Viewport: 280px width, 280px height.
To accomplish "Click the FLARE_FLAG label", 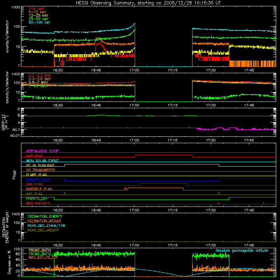I will pyautogui.click(x=36, y=175).
